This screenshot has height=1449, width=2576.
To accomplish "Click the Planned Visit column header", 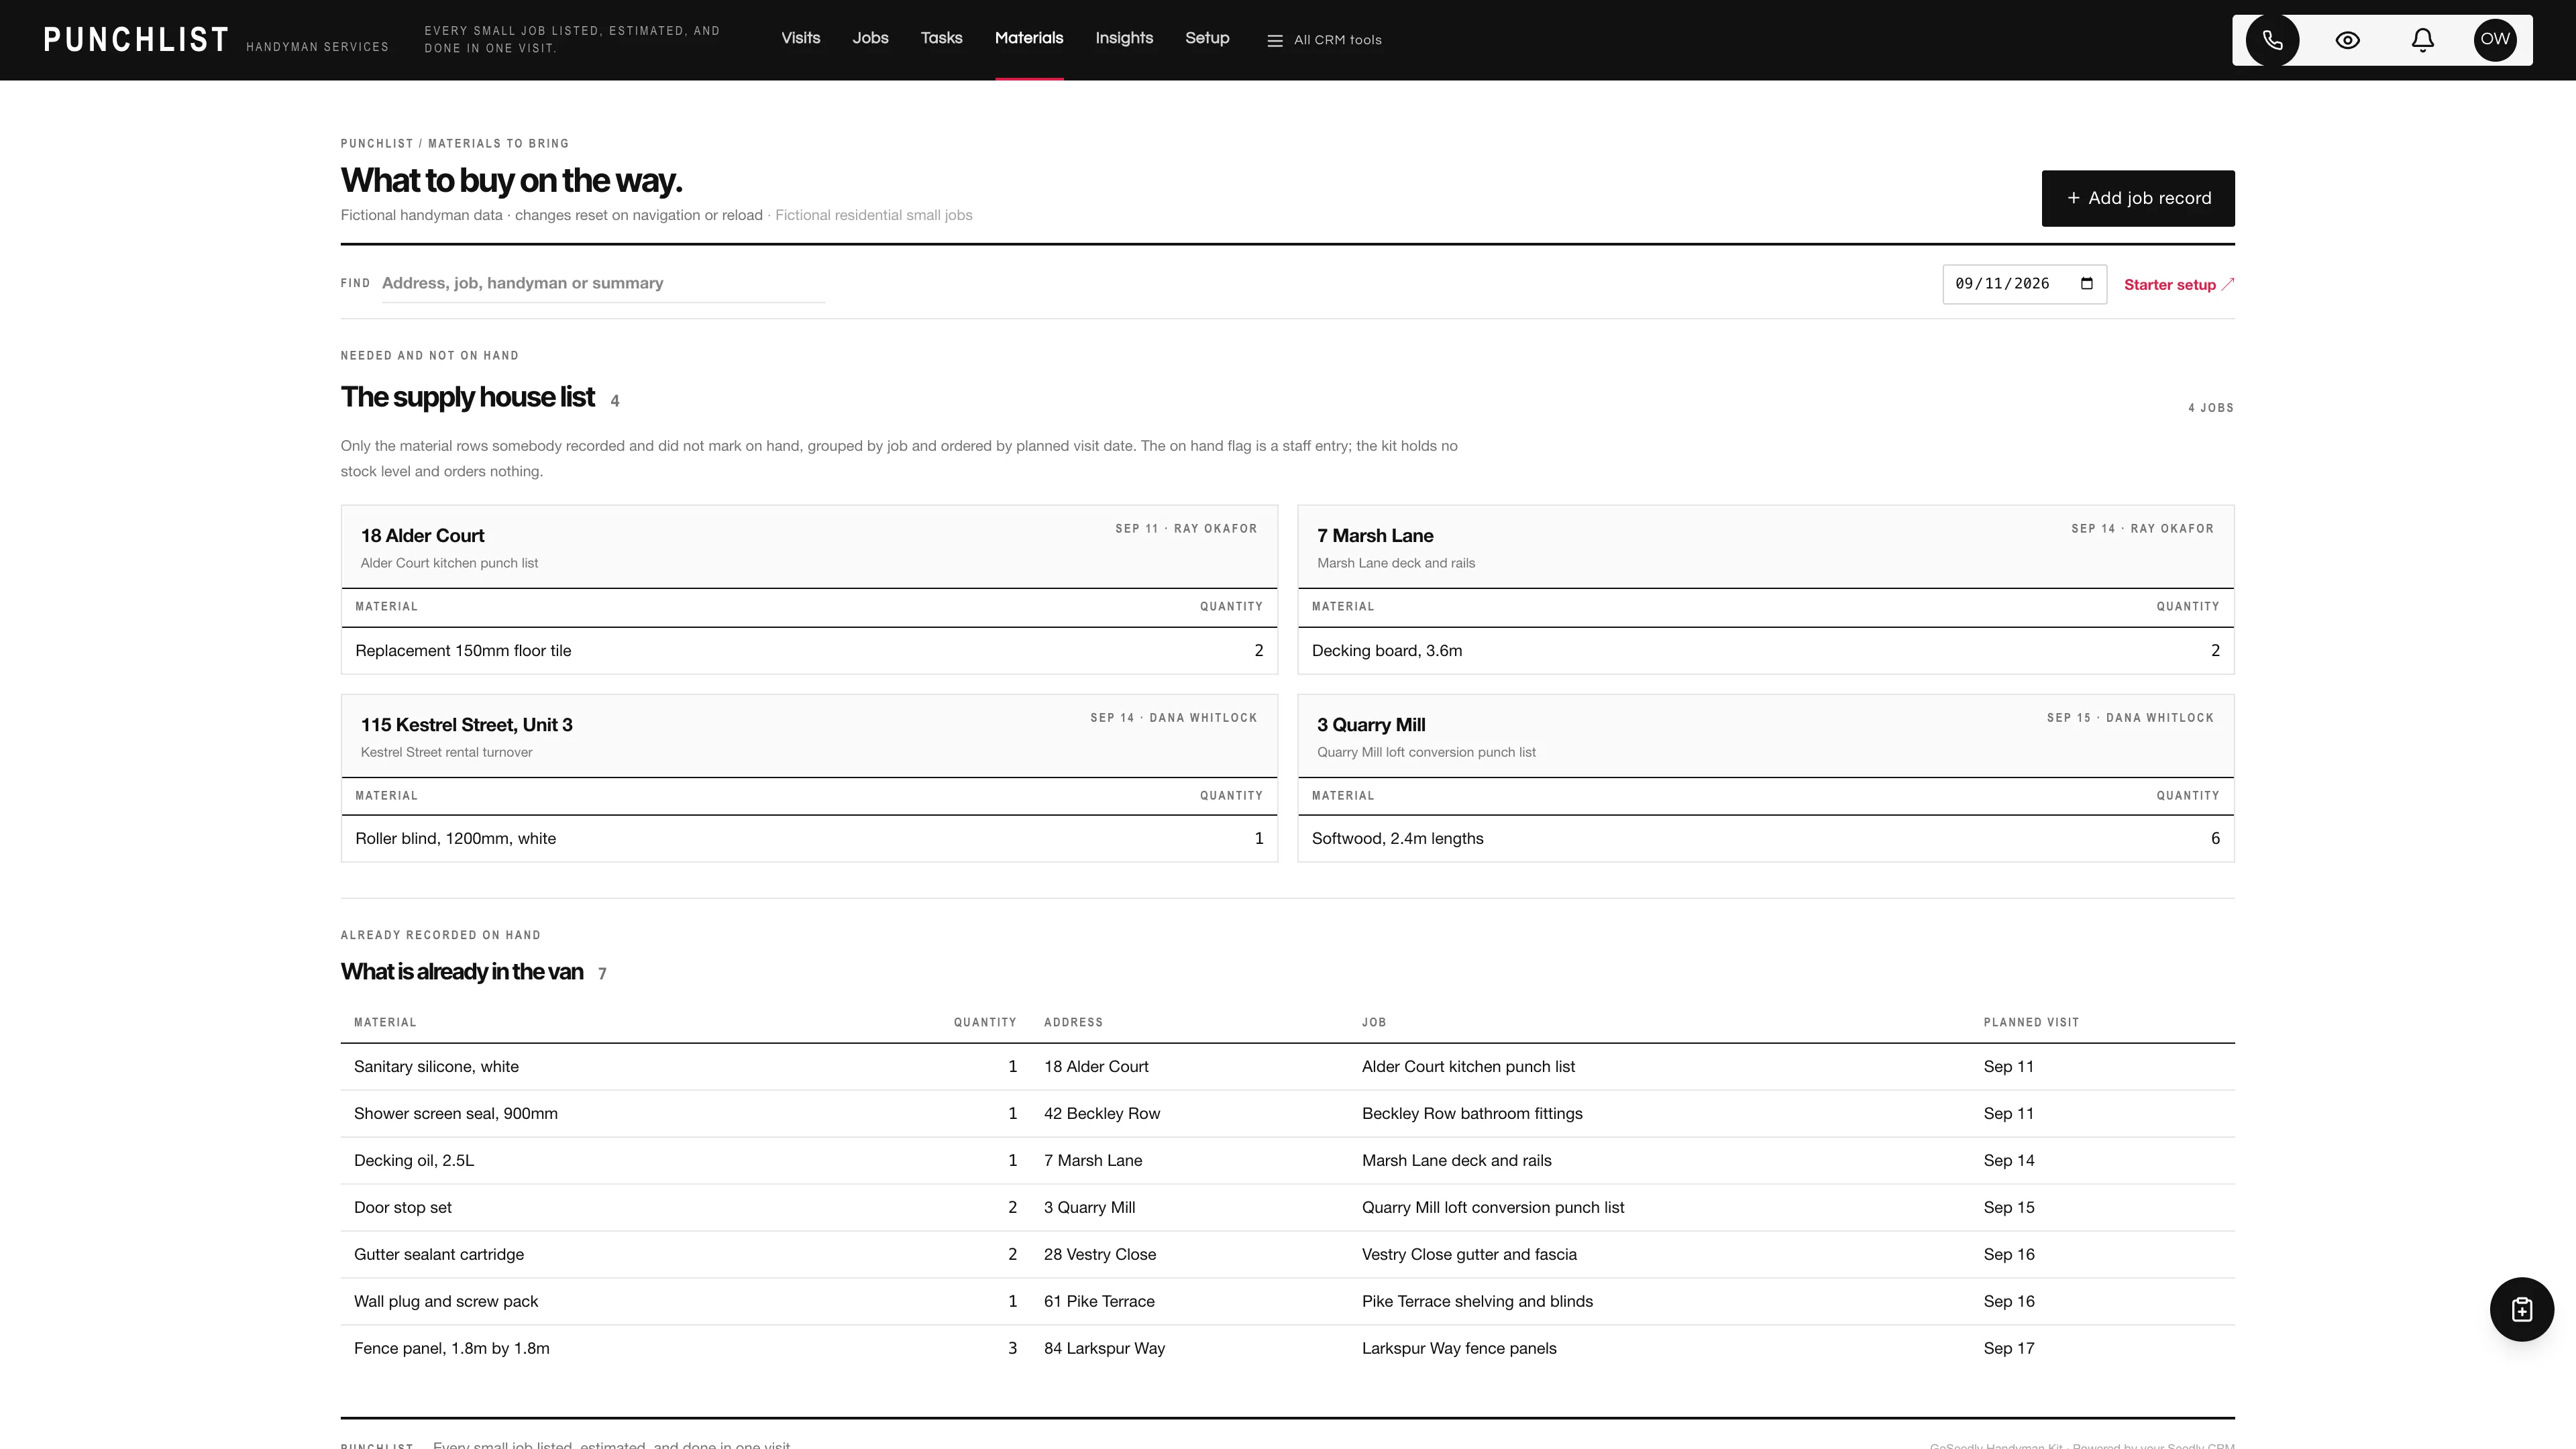I will (2030, 1022).
